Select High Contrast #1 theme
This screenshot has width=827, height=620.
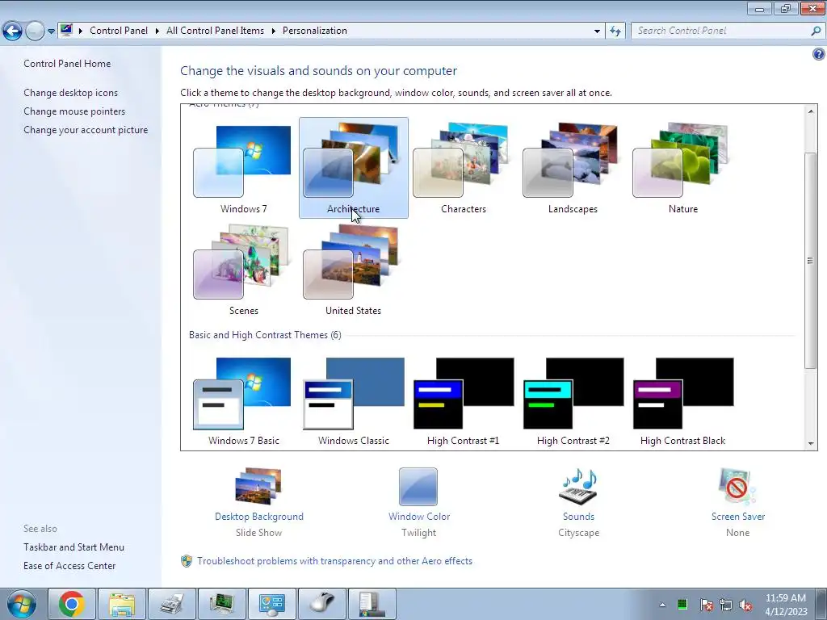click(x=463, y=402)
